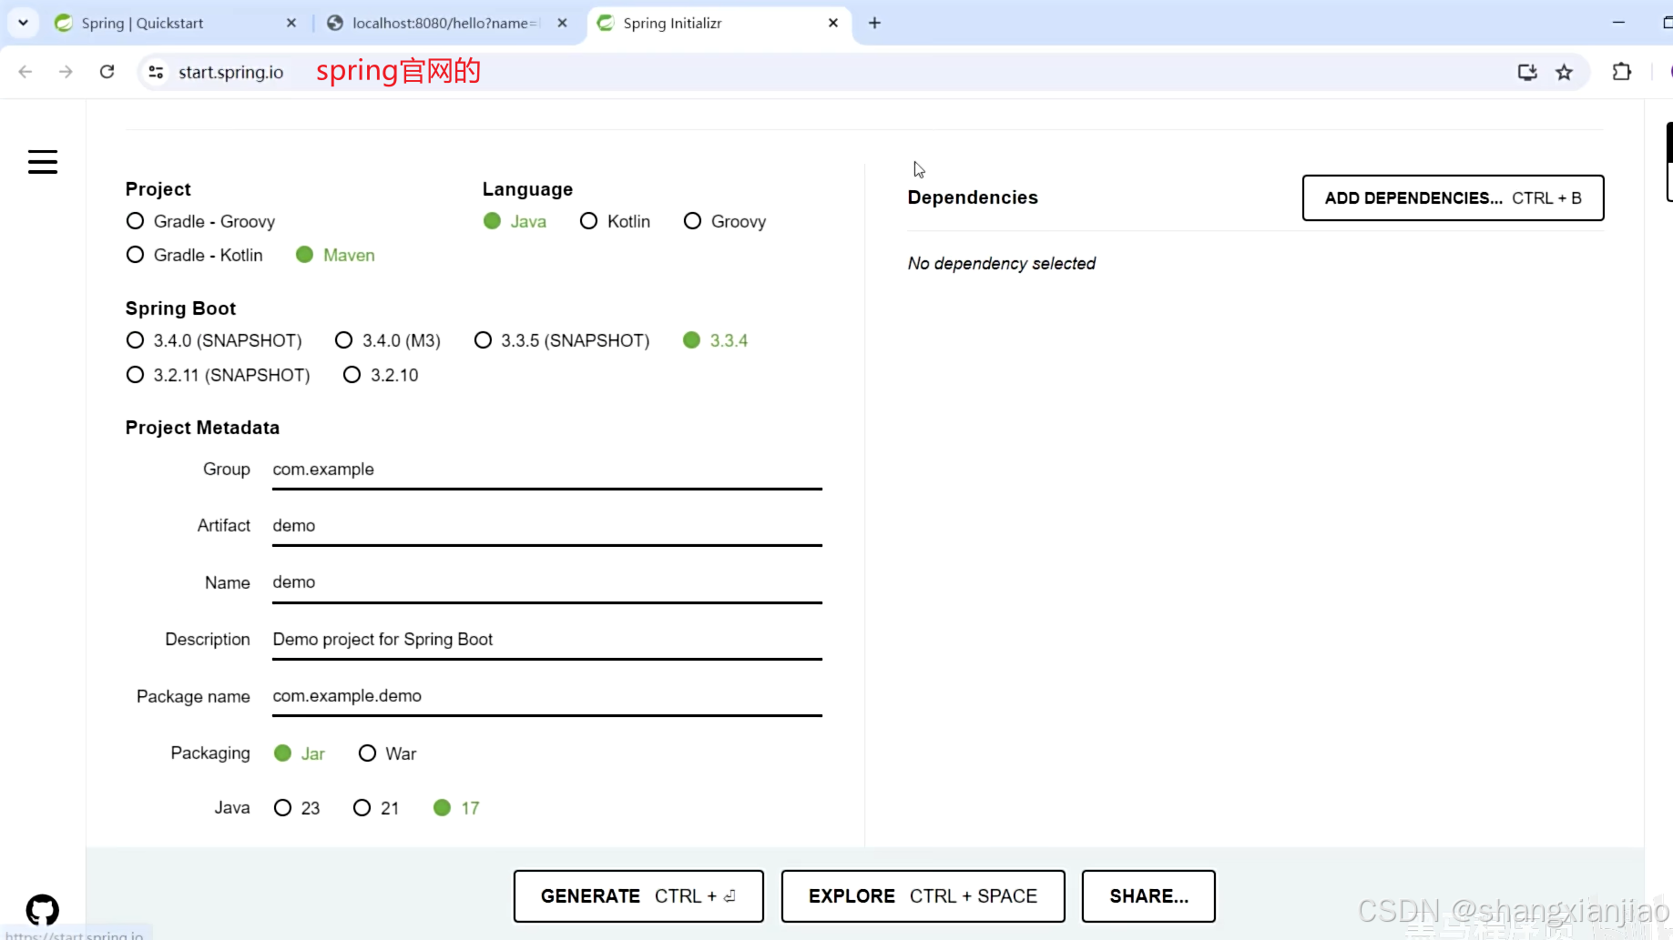Choose Java version 23
Viewport: 1673px width, 940px height.
tap(297, 808)
